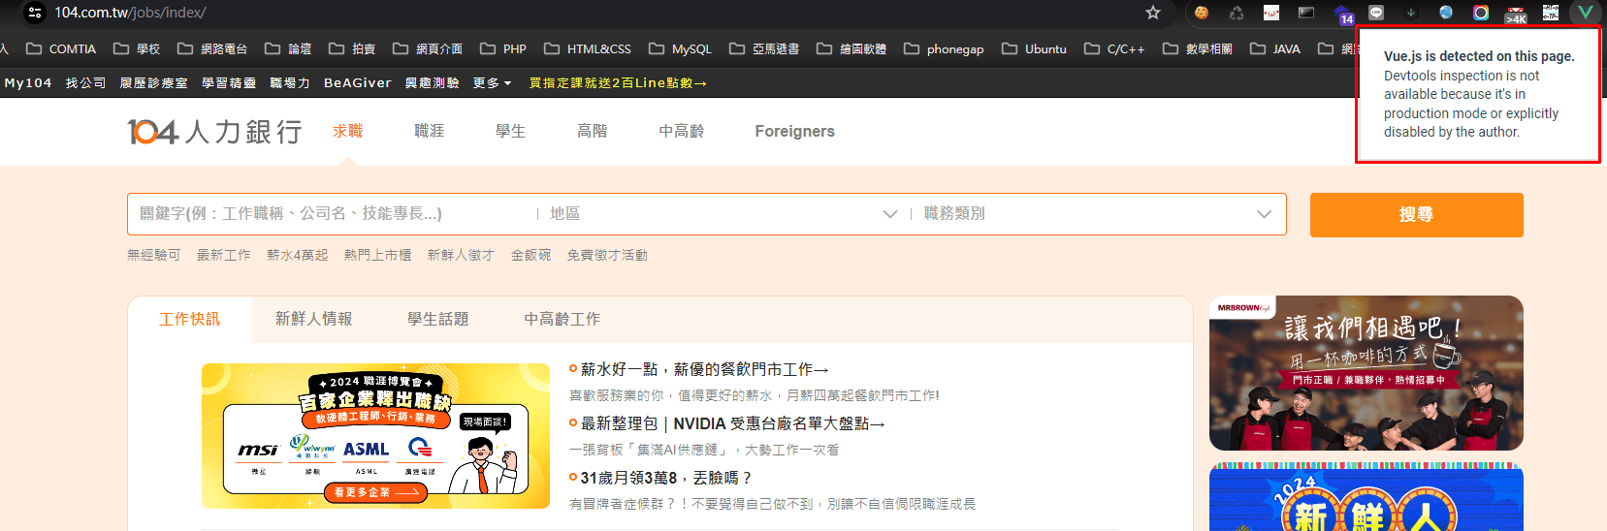
Task: Expand the 更多 dropdown in the top bar
Action: click(x=492, y=83)
